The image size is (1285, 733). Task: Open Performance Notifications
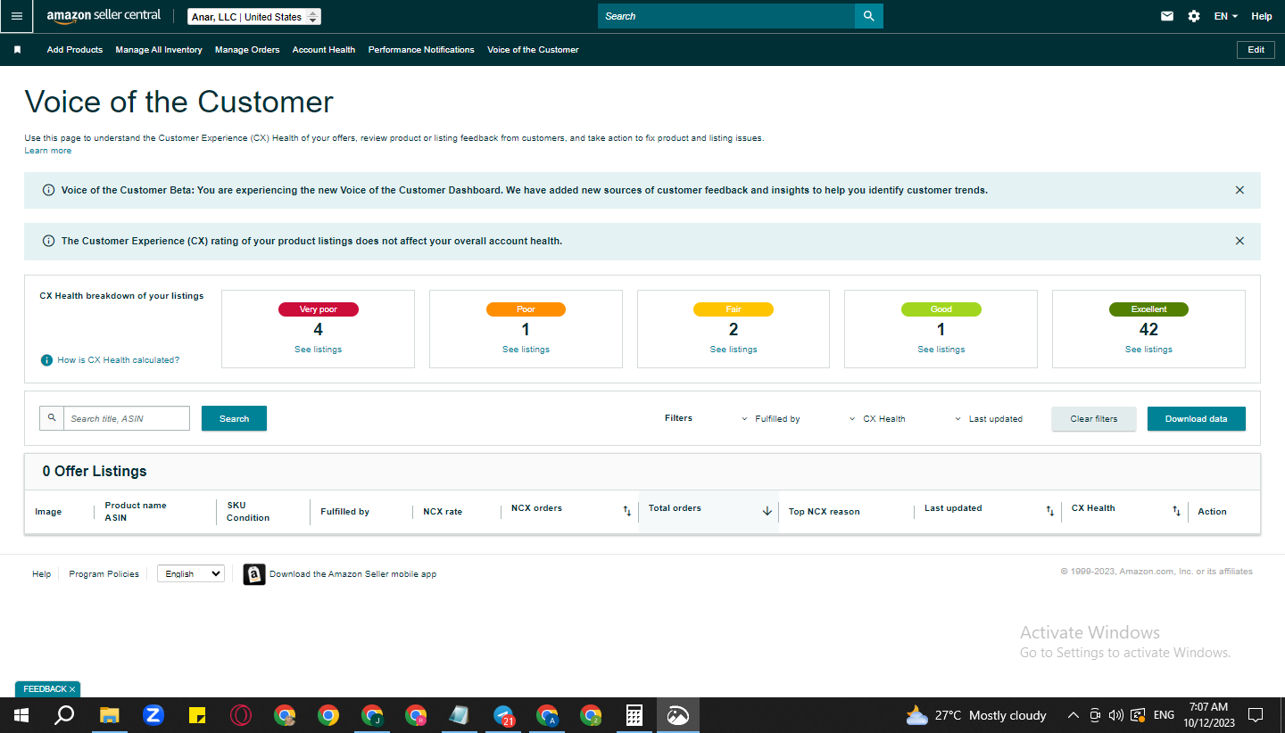(x=421, y=50)
